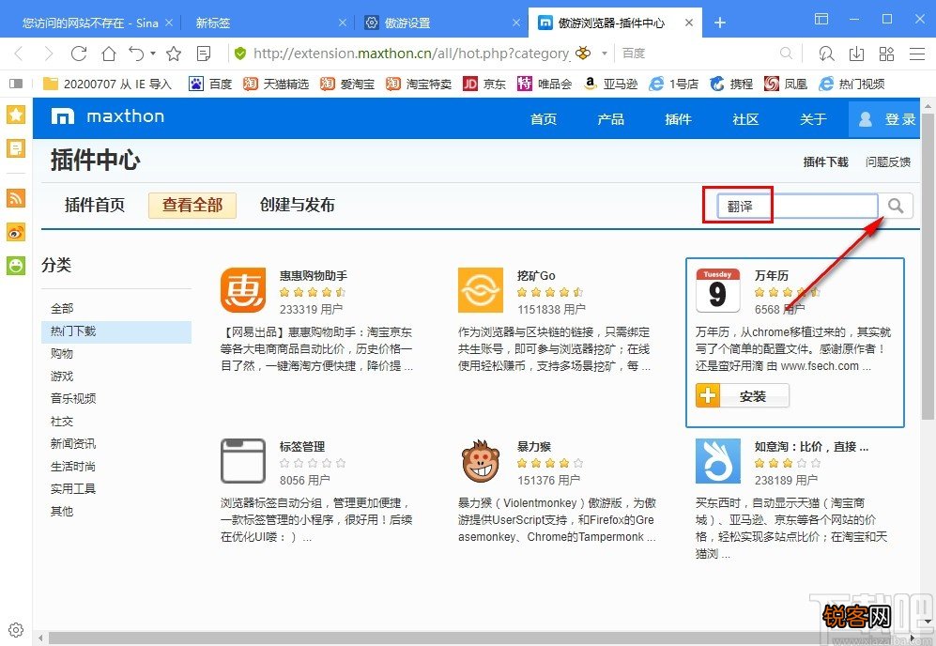Select the 创建与发布 tab

coord(298,206)
